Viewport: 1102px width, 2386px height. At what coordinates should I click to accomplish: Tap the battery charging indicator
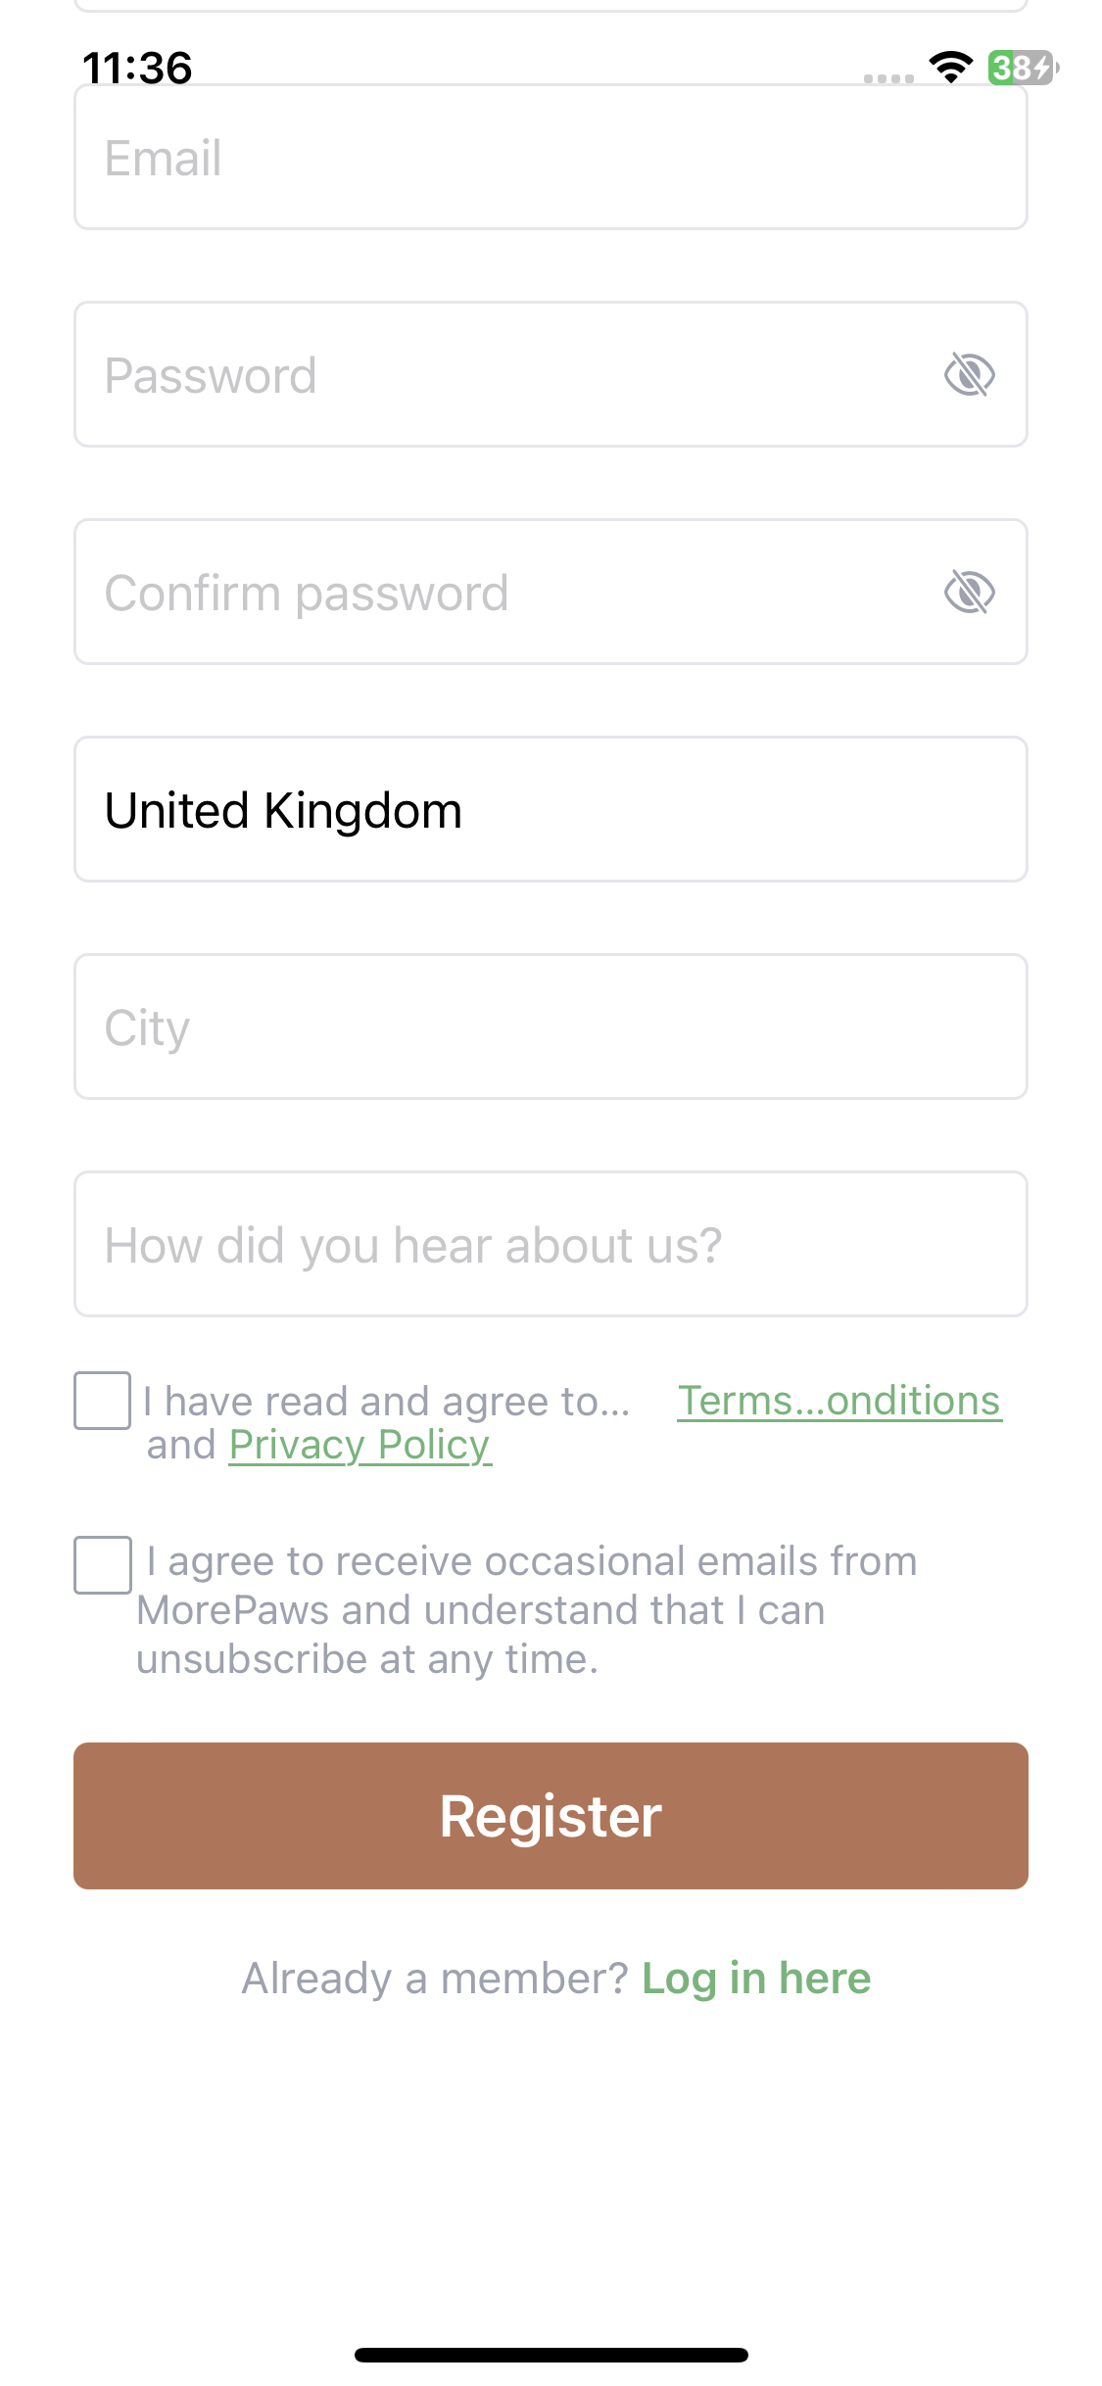click(1022, 68)
